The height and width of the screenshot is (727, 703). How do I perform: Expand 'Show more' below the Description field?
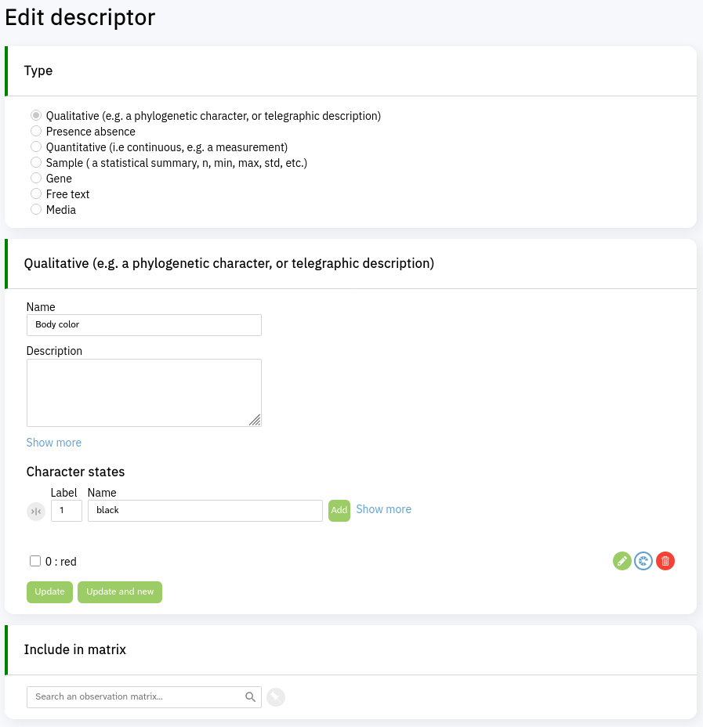[54, 443]
